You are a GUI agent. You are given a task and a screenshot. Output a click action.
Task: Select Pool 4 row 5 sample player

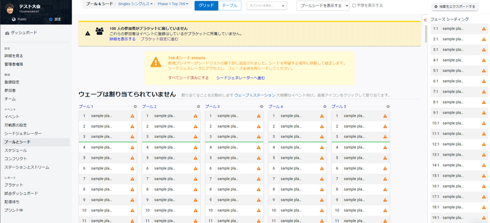click(298, 158)
